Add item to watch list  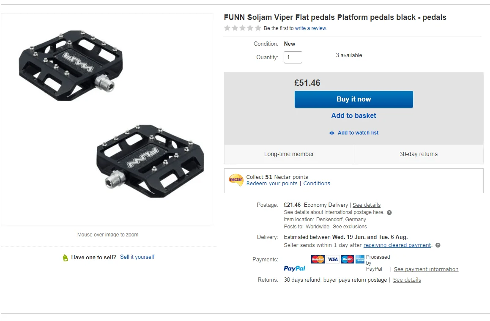tap(358, 133)
